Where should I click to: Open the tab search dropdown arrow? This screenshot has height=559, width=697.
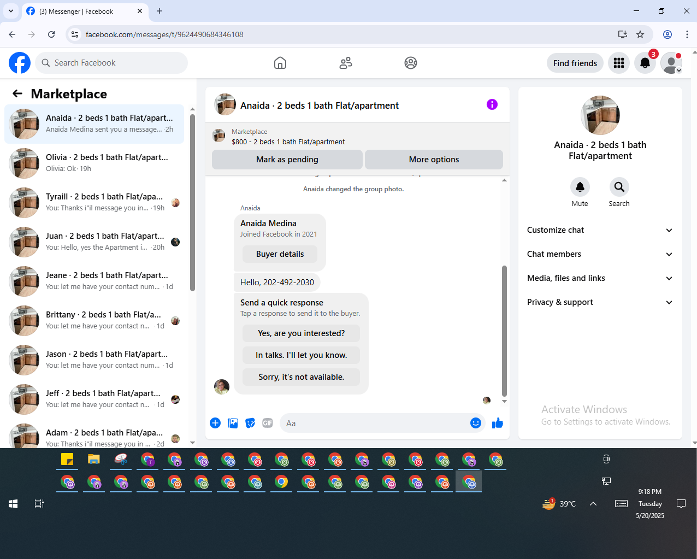pyautogui.click(x=11, y=11)
